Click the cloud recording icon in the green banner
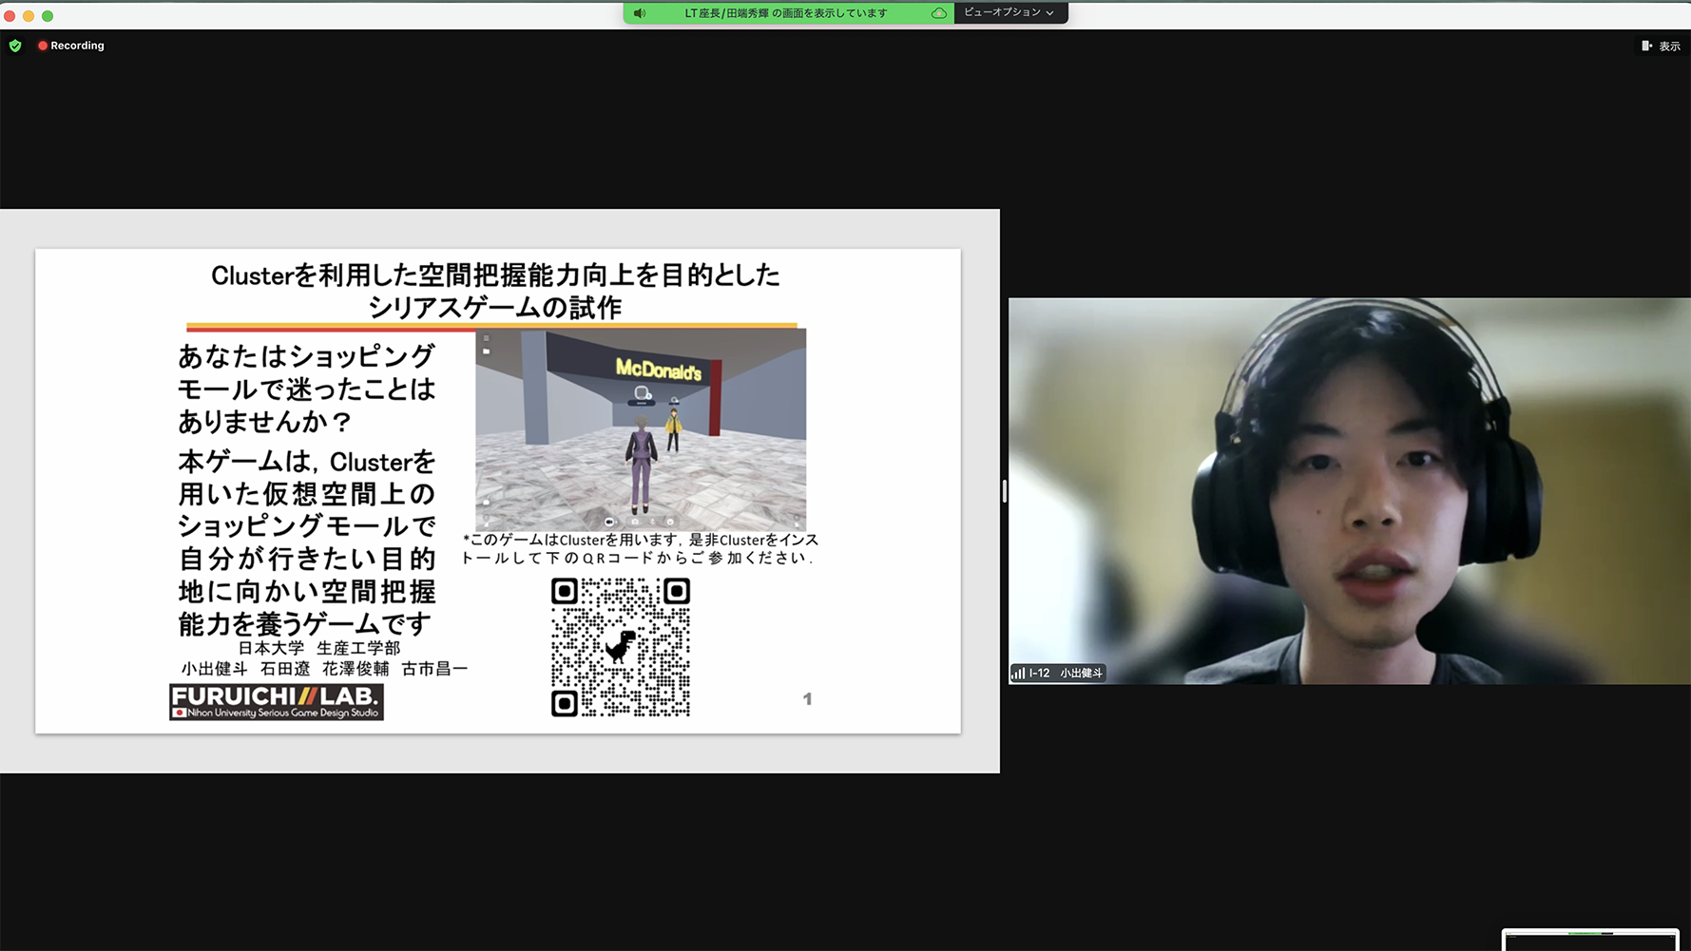Image resolution: width=1691 pixels, height=951 pixels. 938,13
